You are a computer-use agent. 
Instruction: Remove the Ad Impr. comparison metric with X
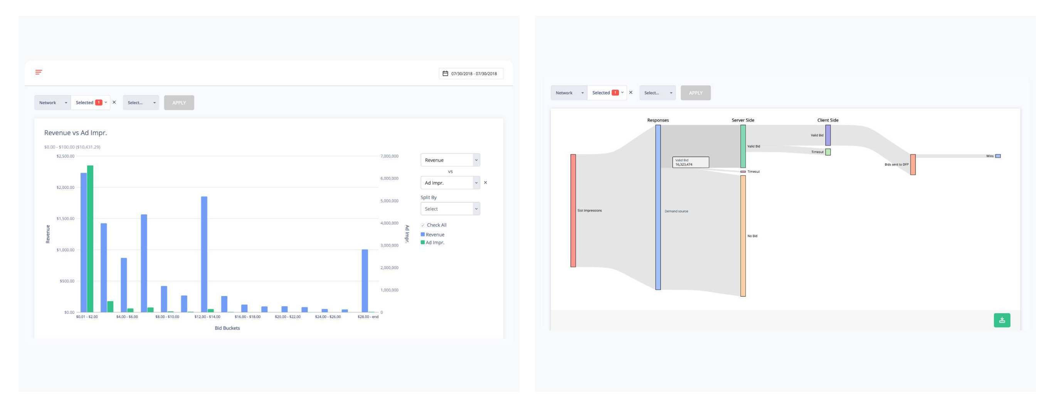point(485,182)
